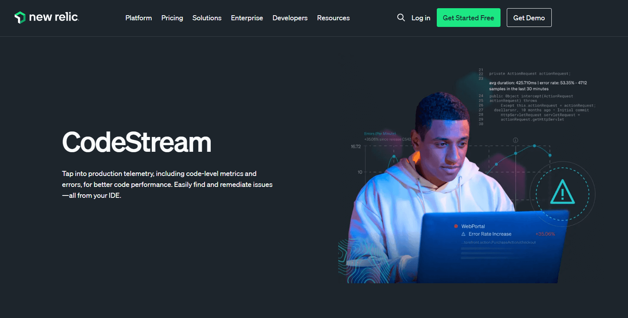Image resolution: width=628 pixels, height=318 pixels.
Task: Click the CodeStream heading
Action: (x=136, y=142)
